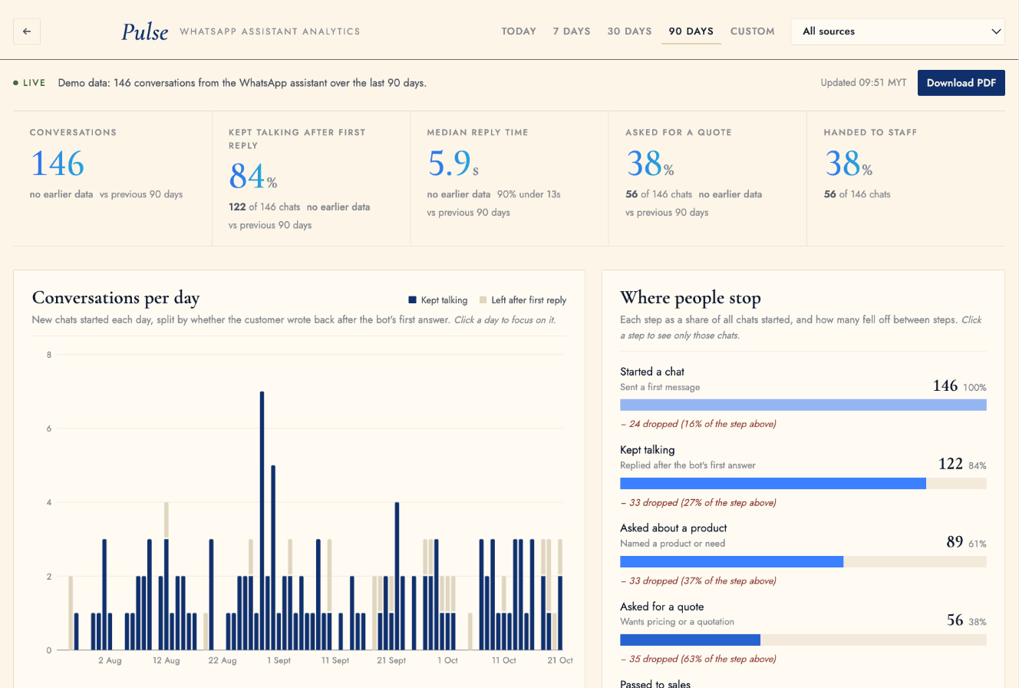Click the 24 dropped (16%) note

tap(697, 424)
